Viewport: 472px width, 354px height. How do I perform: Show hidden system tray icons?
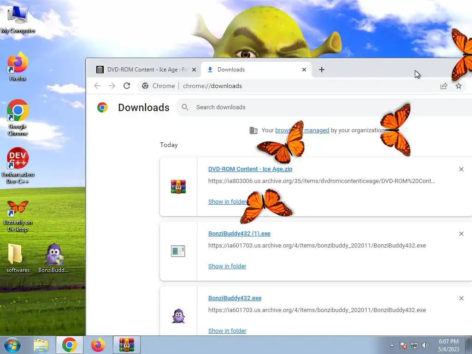point(392,345)
